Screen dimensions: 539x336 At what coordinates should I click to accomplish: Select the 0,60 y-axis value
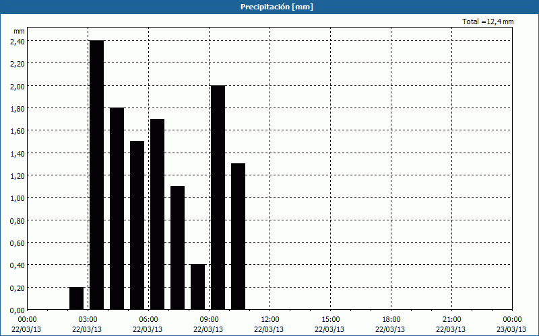point(18,243)
